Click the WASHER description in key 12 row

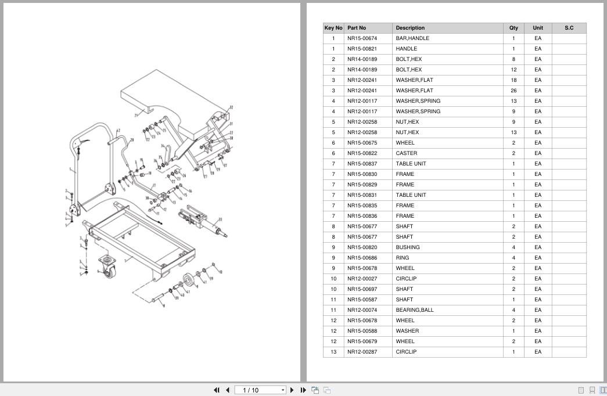(407, 331)
